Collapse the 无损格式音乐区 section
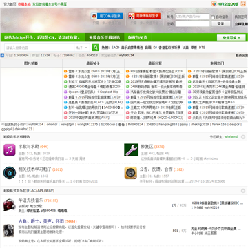The width and height of the screenshot is (248, 248). pyautogui.click(x=243, y=191)
